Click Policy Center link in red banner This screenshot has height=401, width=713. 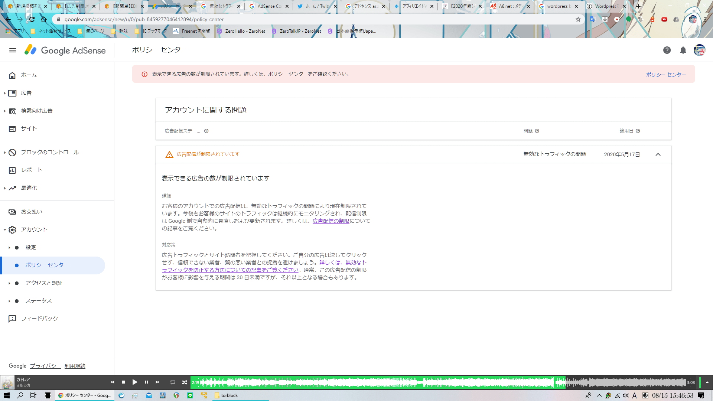666,75
